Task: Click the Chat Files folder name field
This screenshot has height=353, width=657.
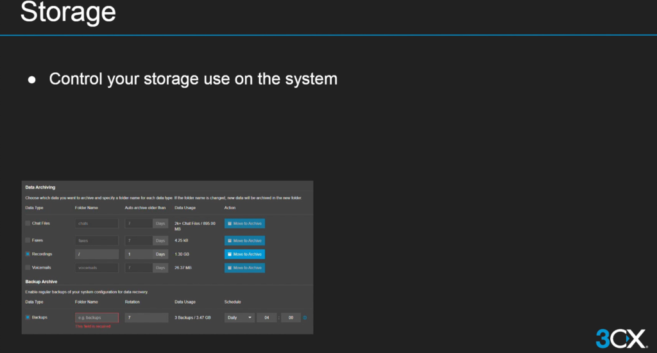Action: pyautogui.click(x=97, y=224)
